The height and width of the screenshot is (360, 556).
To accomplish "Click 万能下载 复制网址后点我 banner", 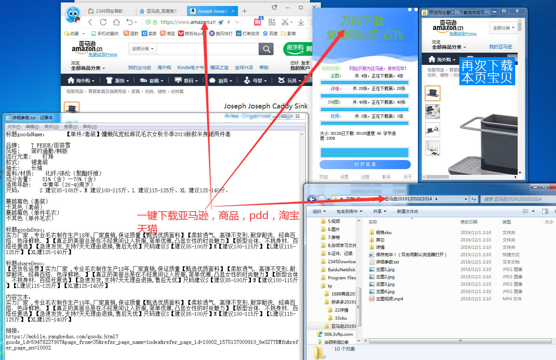I will [x=364, y=28].
